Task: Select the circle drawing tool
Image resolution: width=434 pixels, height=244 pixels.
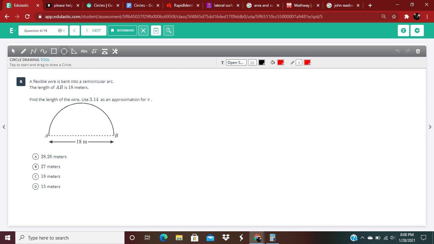Action: (64, 51)
